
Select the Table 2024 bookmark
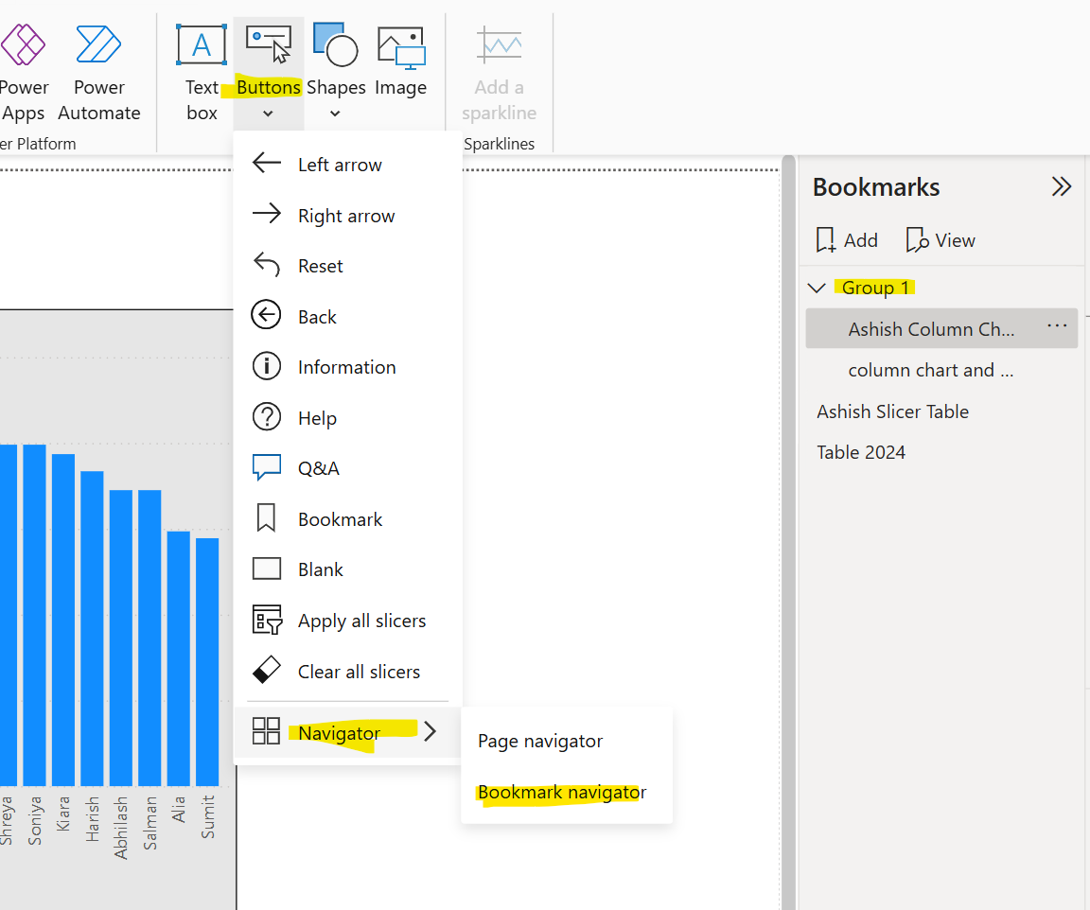coord(861,452)
